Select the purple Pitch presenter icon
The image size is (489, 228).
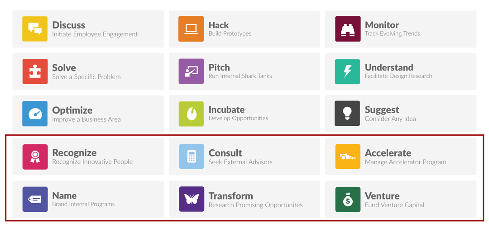(191, 71)
